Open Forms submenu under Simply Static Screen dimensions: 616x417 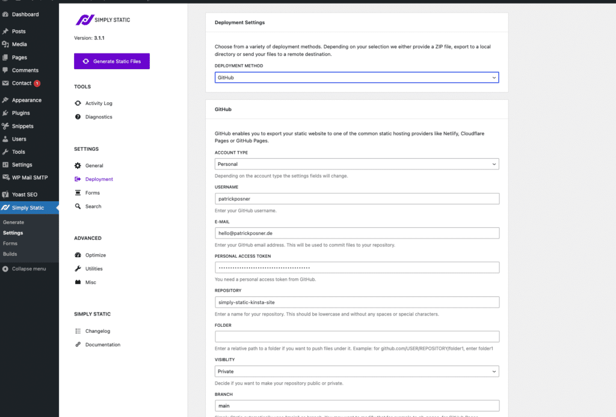click(x=10, y=243)
